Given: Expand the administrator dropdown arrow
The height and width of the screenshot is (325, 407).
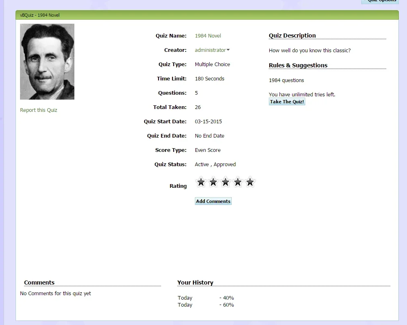Looking at the screenshot, I should [228, 50].
